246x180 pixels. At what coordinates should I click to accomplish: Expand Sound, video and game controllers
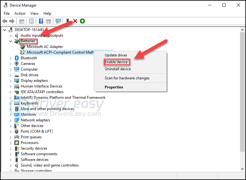10,166
